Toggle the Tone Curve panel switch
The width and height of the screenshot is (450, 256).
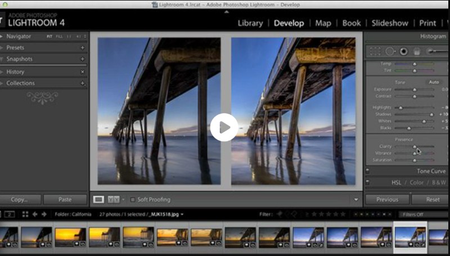367,171
